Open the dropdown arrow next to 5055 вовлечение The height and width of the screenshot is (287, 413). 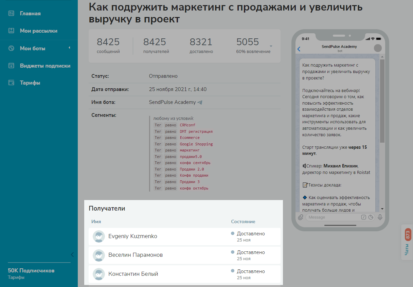pos(271,46)
